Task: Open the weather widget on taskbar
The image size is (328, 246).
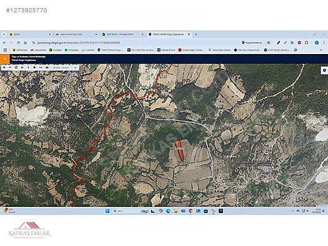Action: 9,211
